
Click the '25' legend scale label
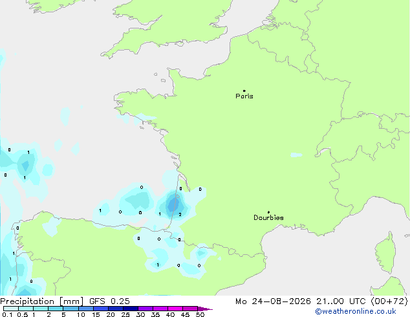(125, 314)
